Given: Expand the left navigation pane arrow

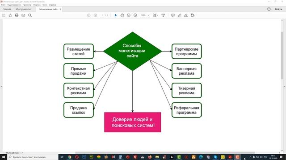Looking at the screenshot, I should coord(1,87).
